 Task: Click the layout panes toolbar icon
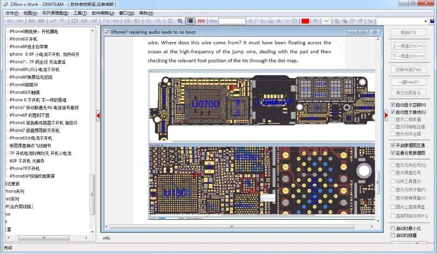coord(353,21)
